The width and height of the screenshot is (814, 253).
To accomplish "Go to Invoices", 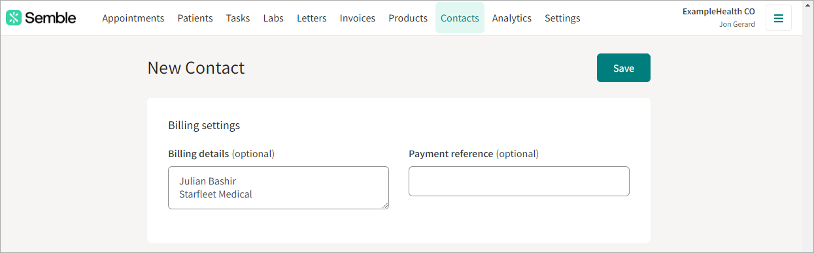I will pyautogui.click(x=358, y=18).
